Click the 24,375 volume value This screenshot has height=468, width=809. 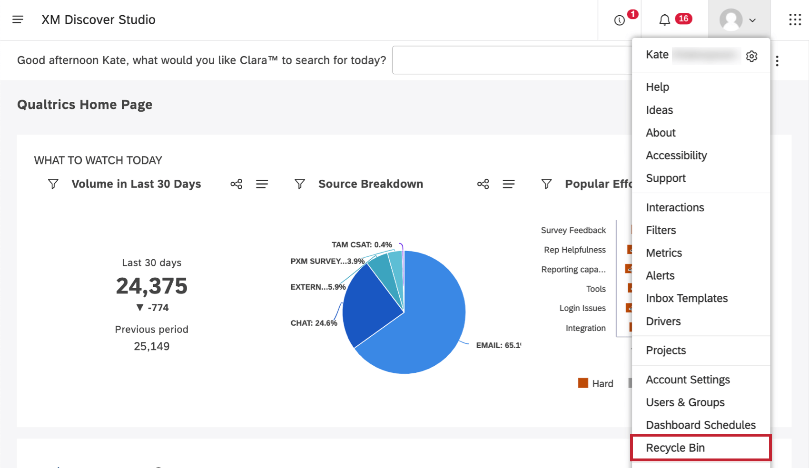(152, 286)
